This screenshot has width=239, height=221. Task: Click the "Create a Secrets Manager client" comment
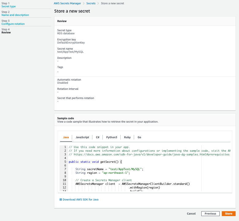pyautogui.click(x=104, y=180)
